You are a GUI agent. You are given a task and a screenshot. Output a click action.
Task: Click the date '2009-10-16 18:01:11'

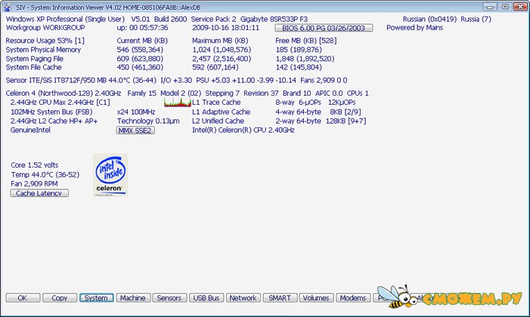(226, 28)
